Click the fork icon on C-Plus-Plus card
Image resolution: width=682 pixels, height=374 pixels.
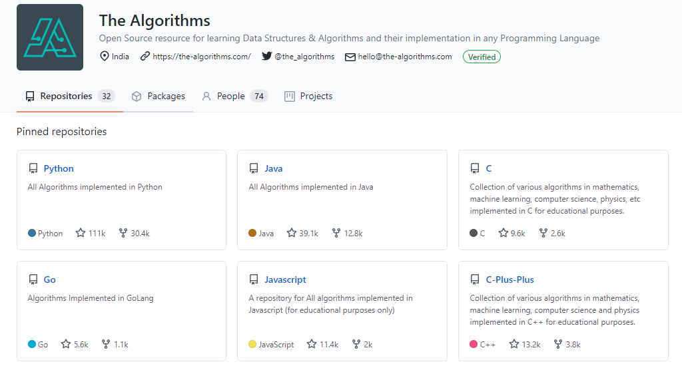pos(558,345)
